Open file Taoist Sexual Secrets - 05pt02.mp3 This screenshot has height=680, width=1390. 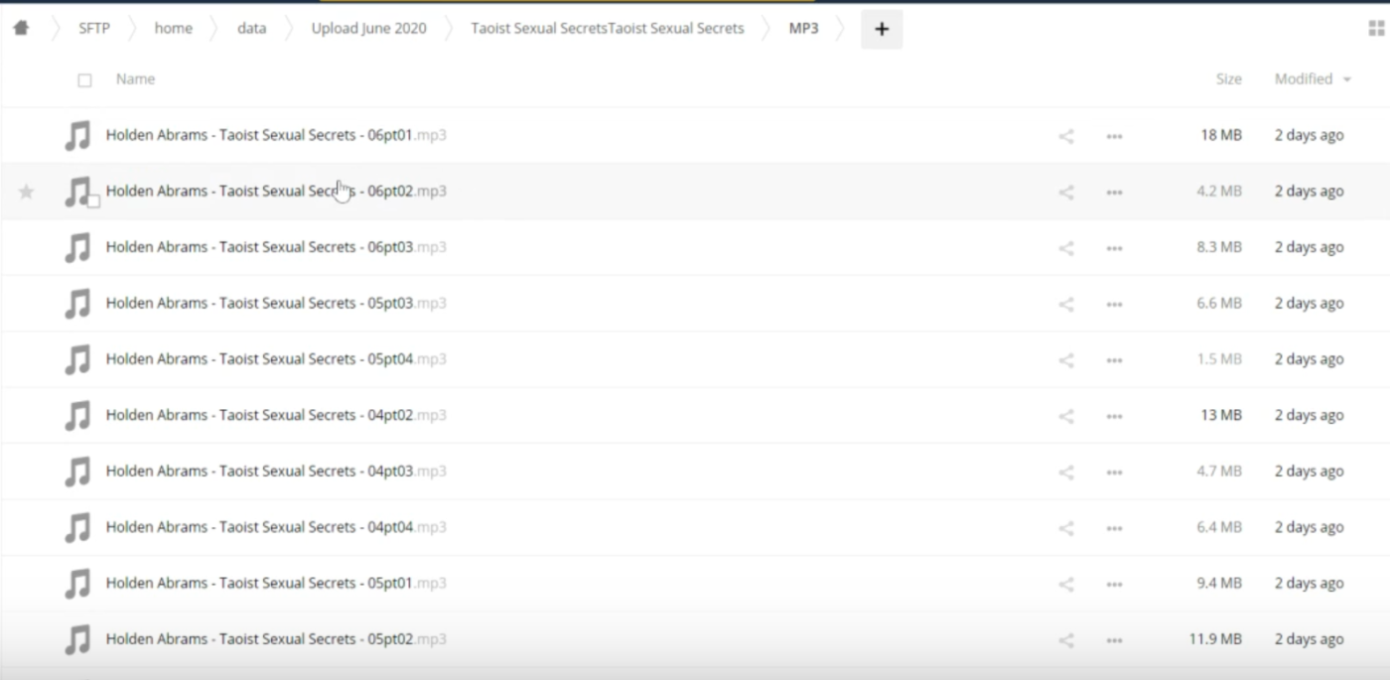pyautogui.click(x=276, y=640)
